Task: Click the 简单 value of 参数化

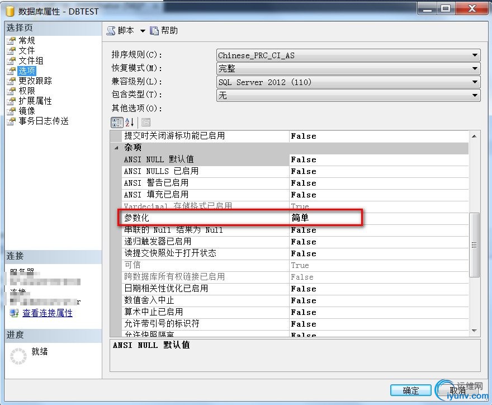Action: pos(300,218)
